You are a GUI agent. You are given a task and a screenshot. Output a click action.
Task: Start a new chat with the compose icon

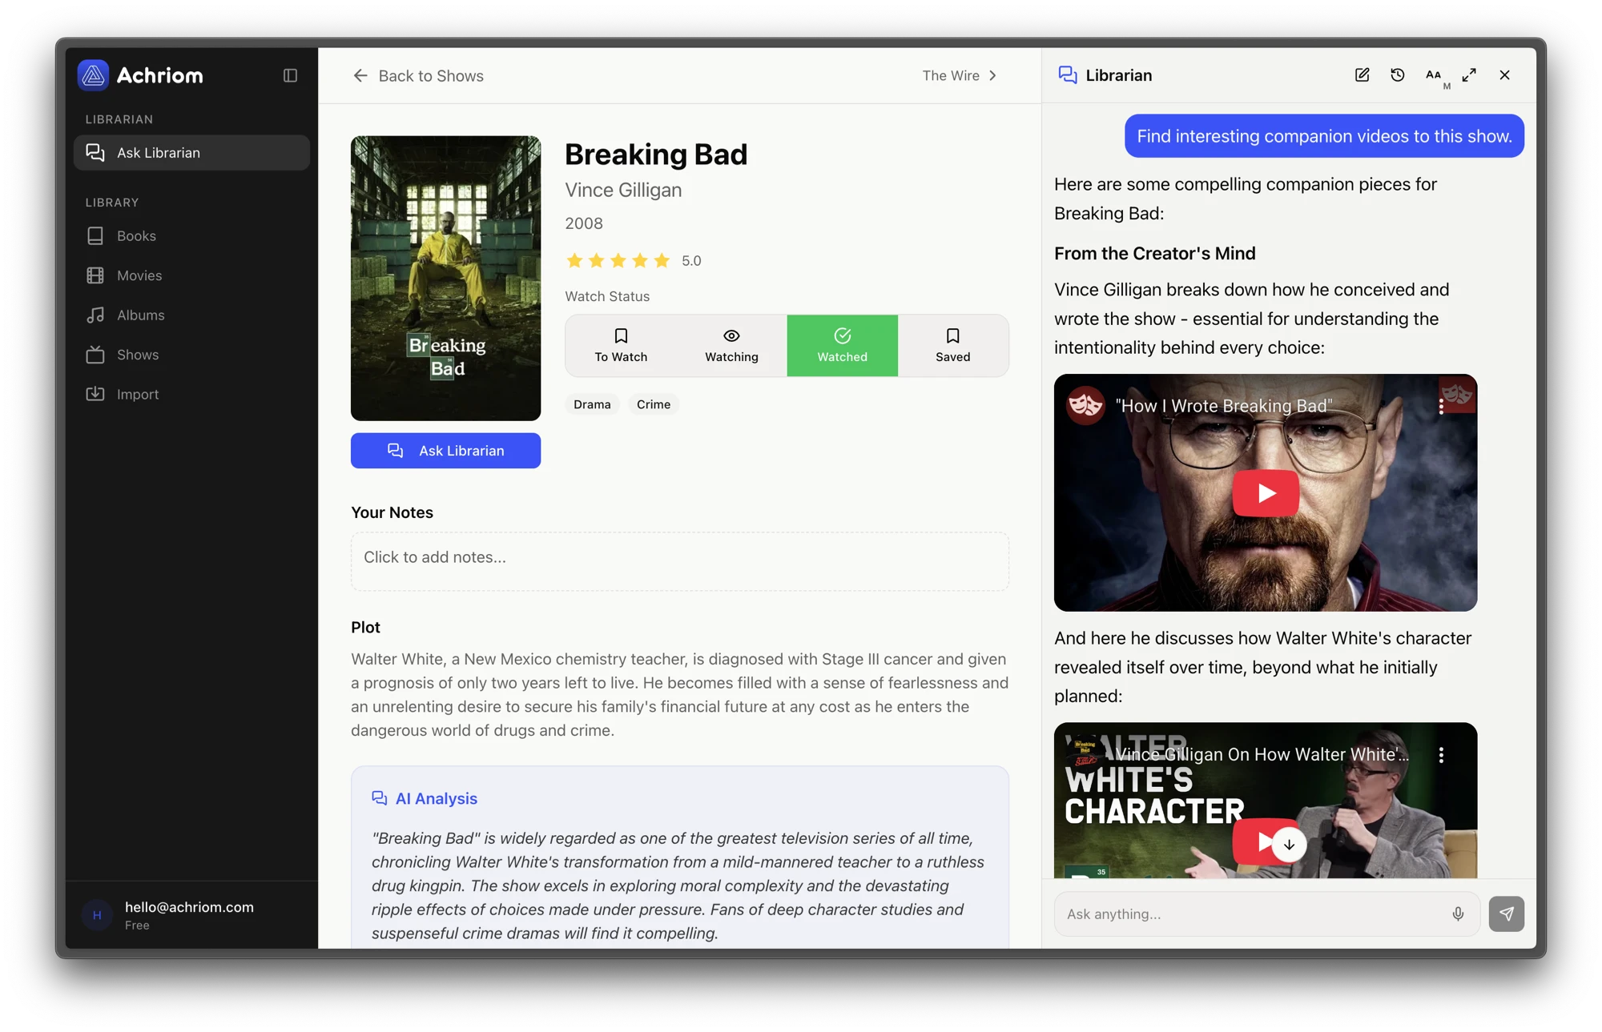(x=1362, y=75)
